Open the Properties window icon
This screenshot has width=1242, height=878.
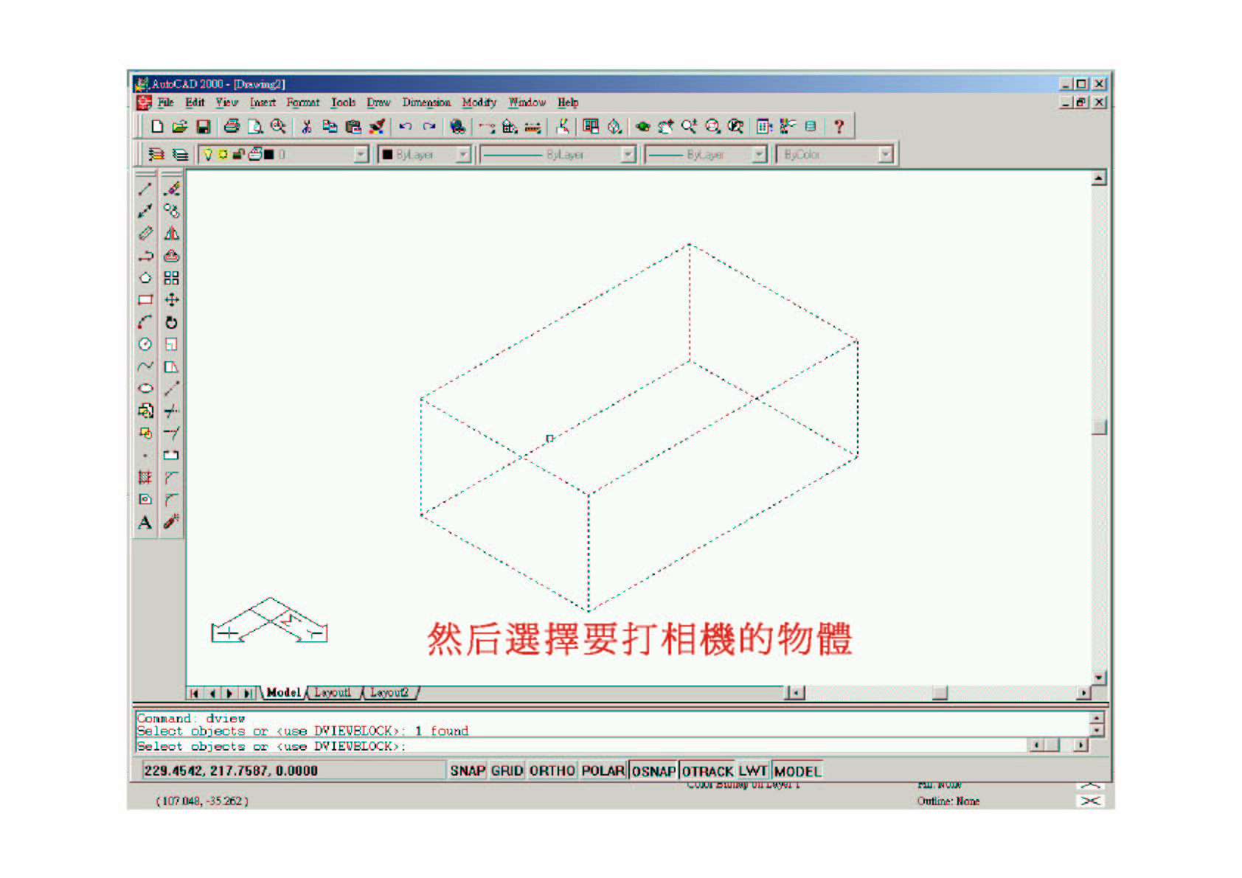pyautogui.click(x=788, y=127)
